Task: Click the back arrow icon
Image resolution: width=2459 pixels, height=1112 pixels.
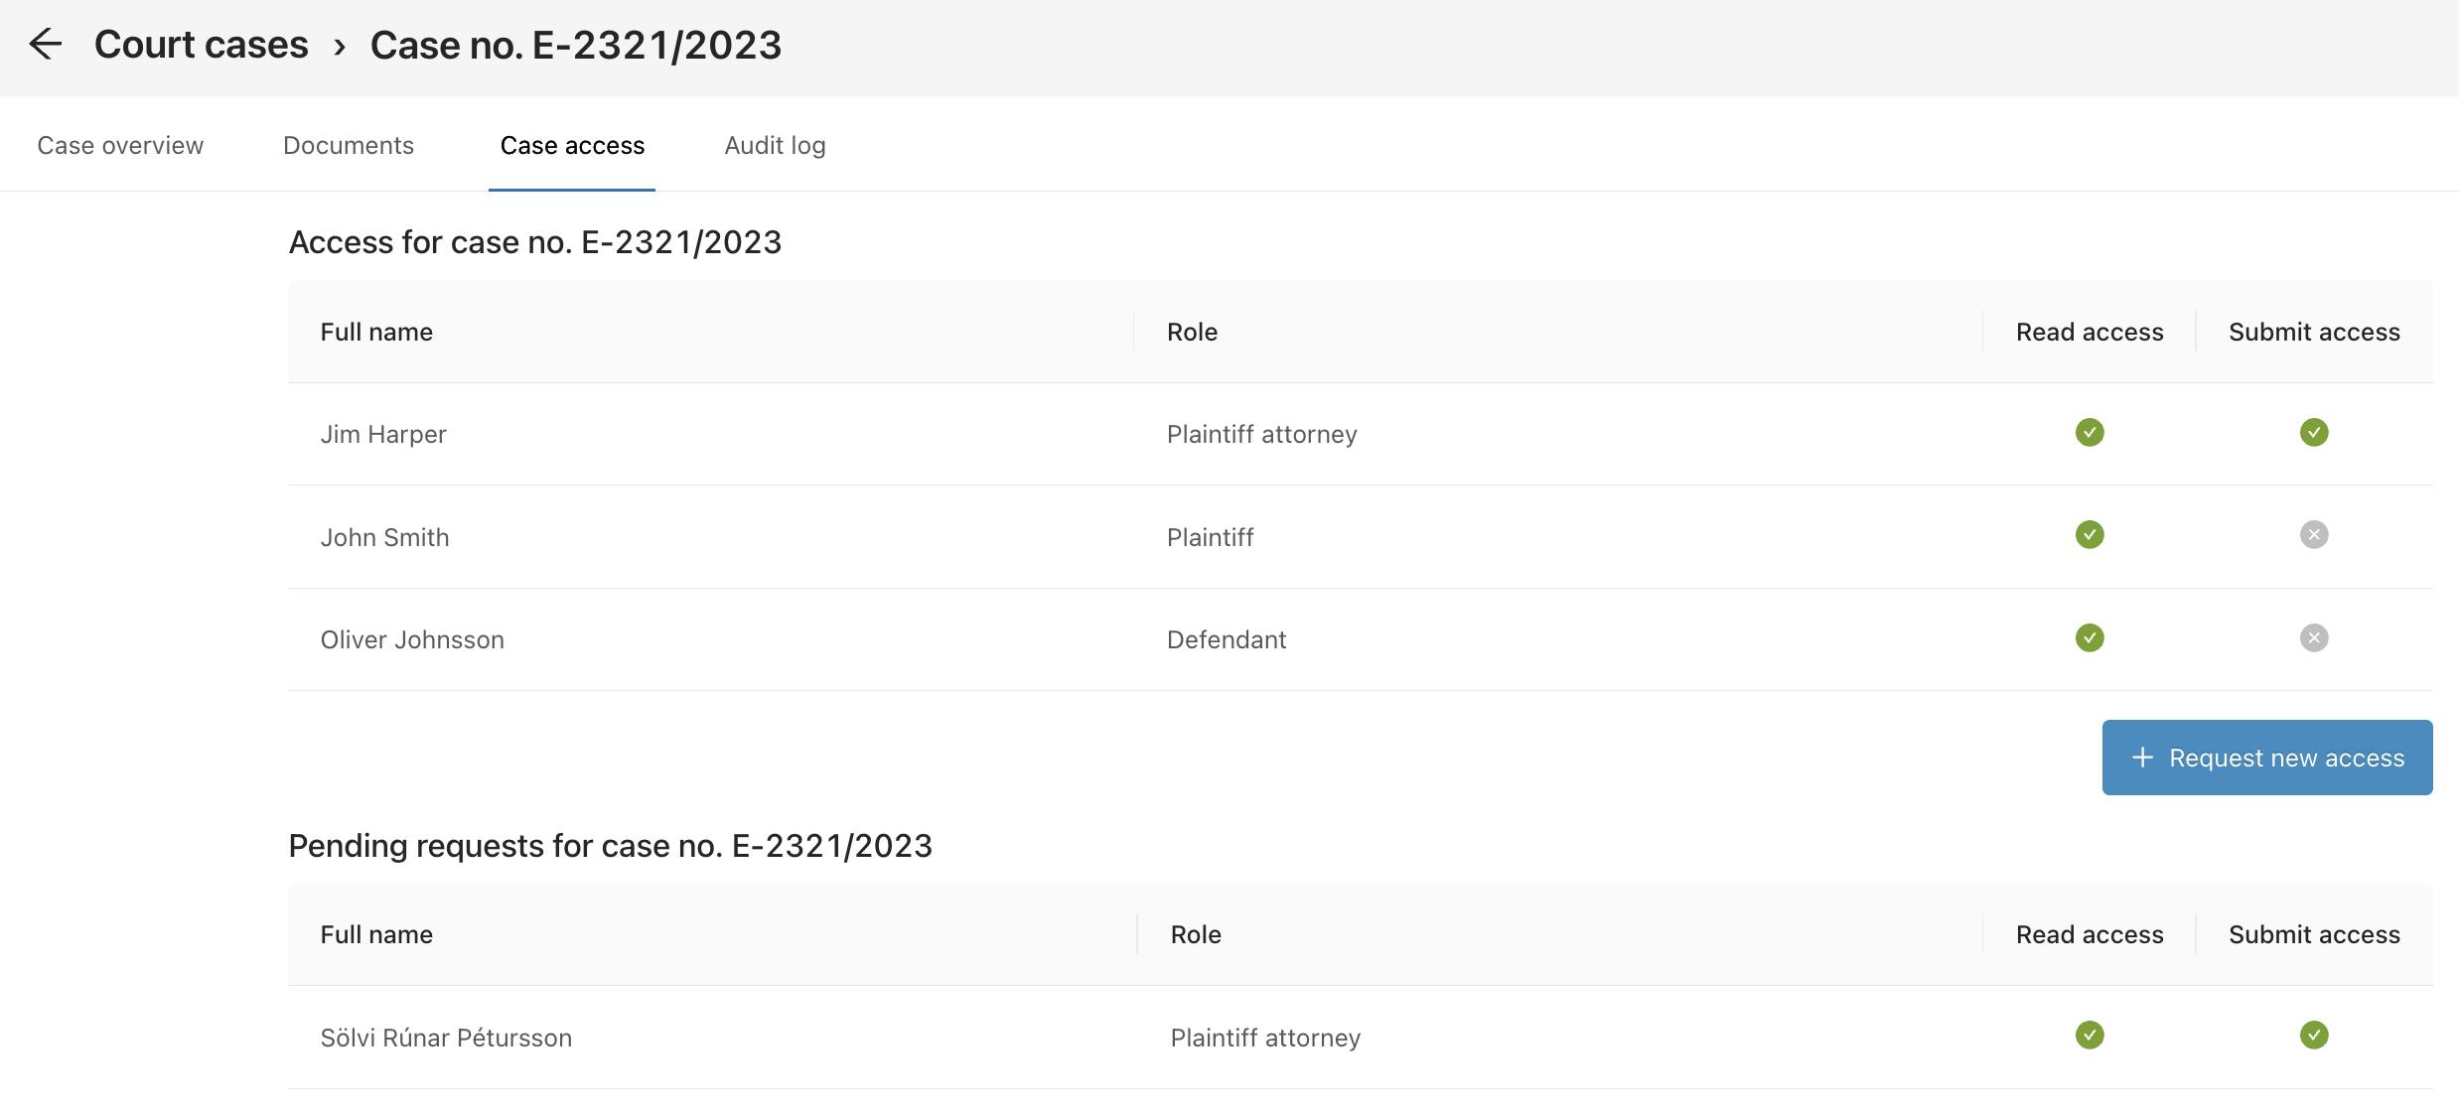Action: click(x=46, y=45)
